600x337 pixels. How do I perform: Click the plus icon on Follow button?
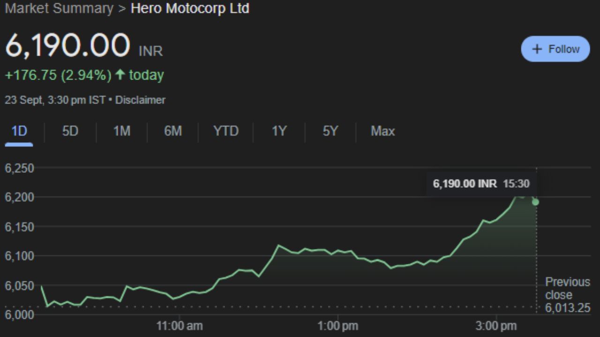point(538,49)
